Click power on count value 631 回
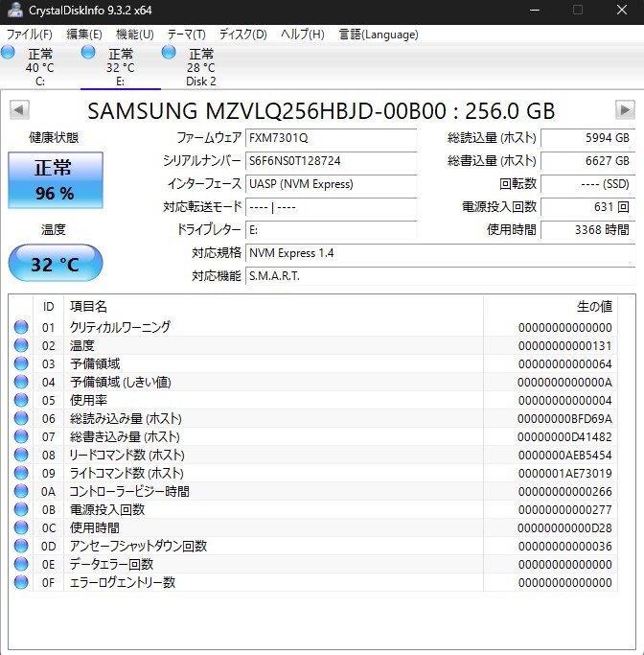Viewport: 644px width, 655px height. 588,207
